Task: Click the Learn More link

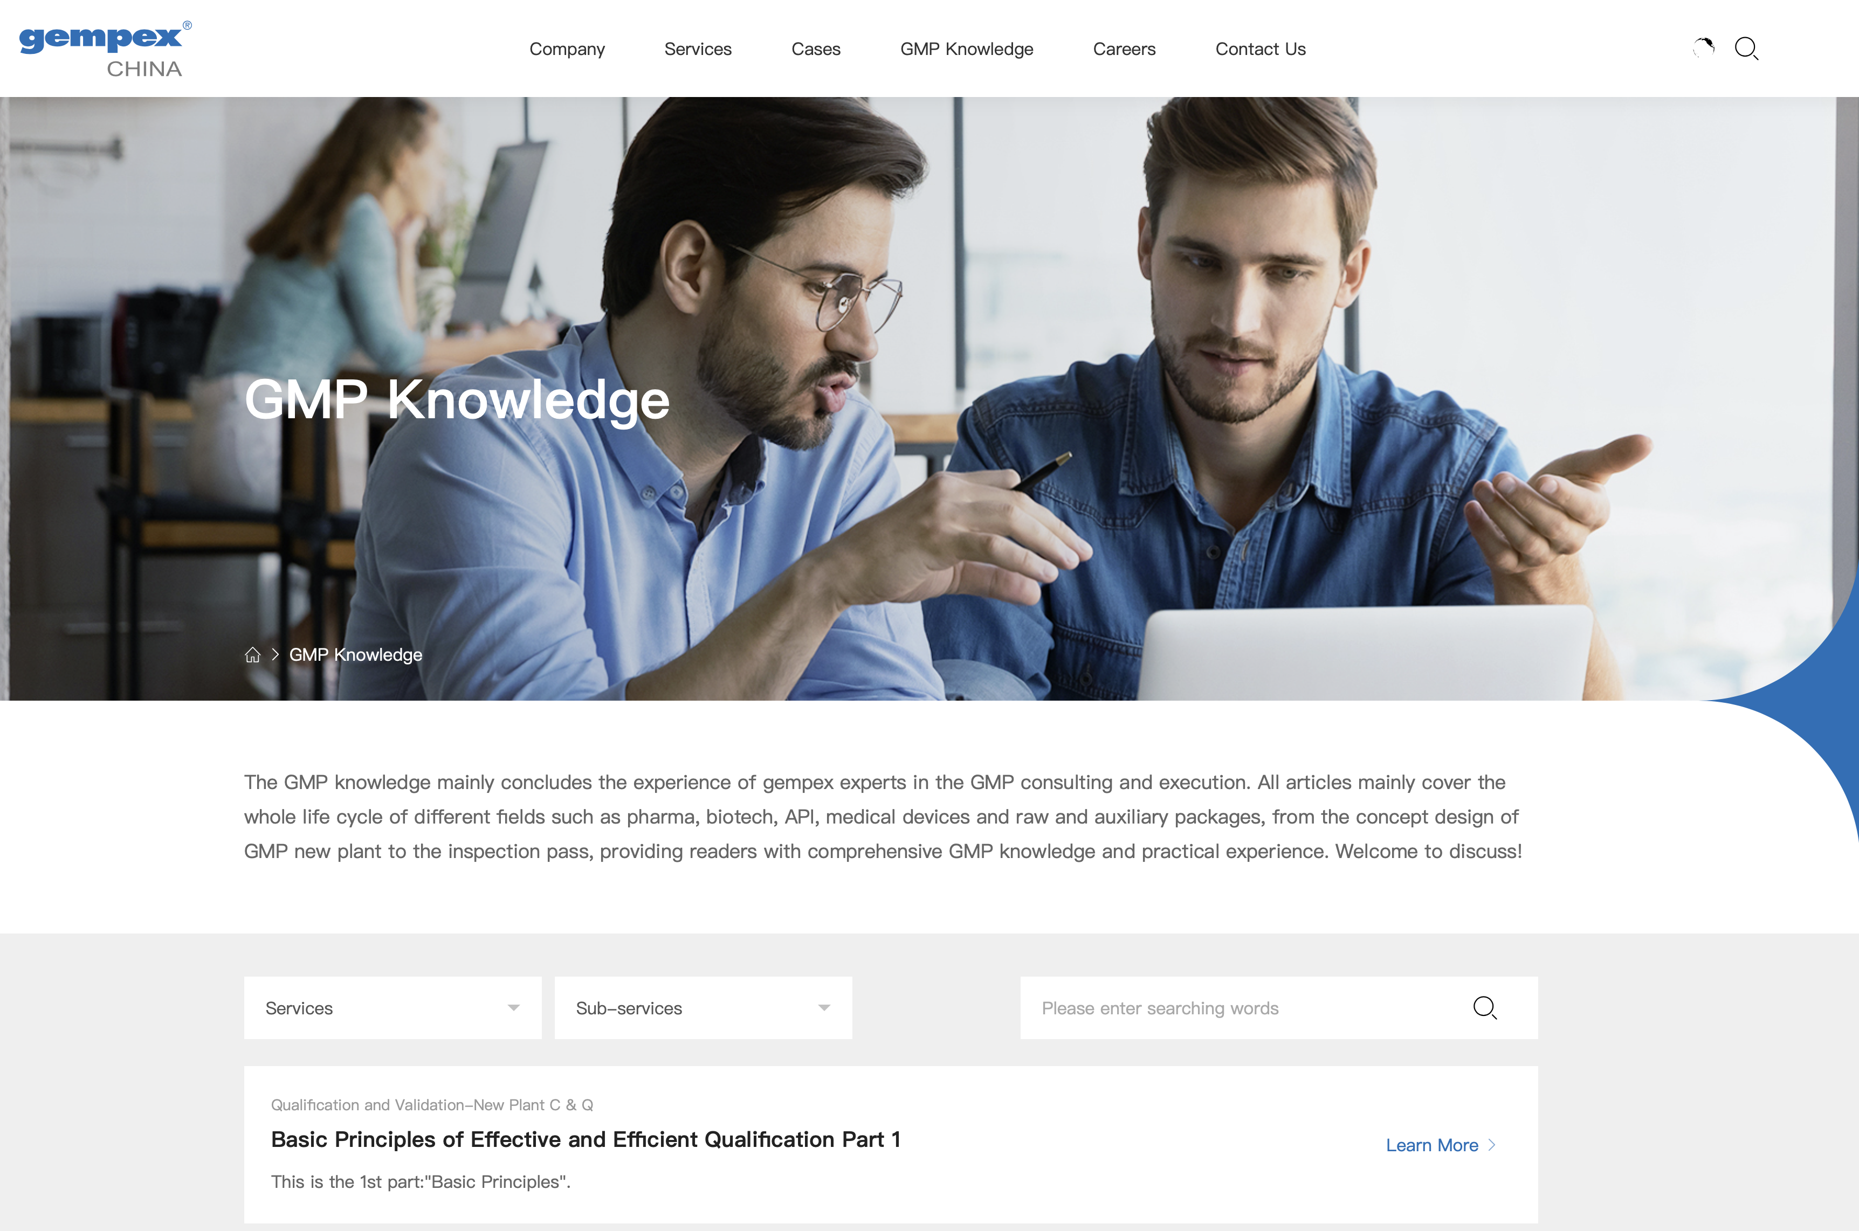Action: (1432, 1145)
